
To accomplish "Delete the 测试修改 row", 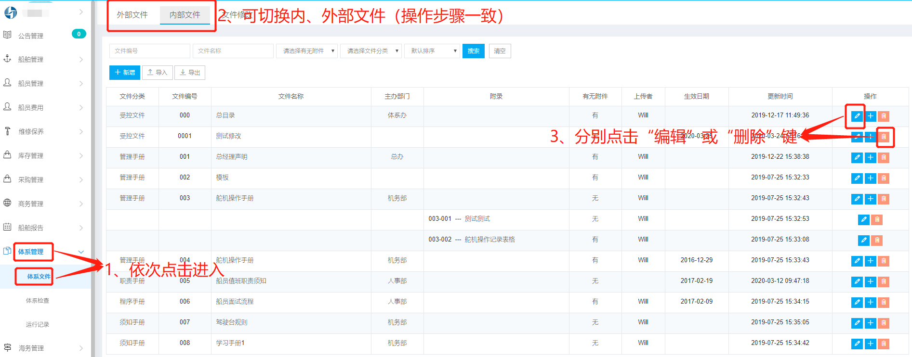I will point(884,137).
